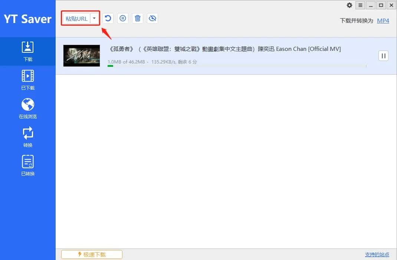Viewport: 397px width, 260px height.
Task: Open the 支持的站点 link
Action: coord(377,254)
